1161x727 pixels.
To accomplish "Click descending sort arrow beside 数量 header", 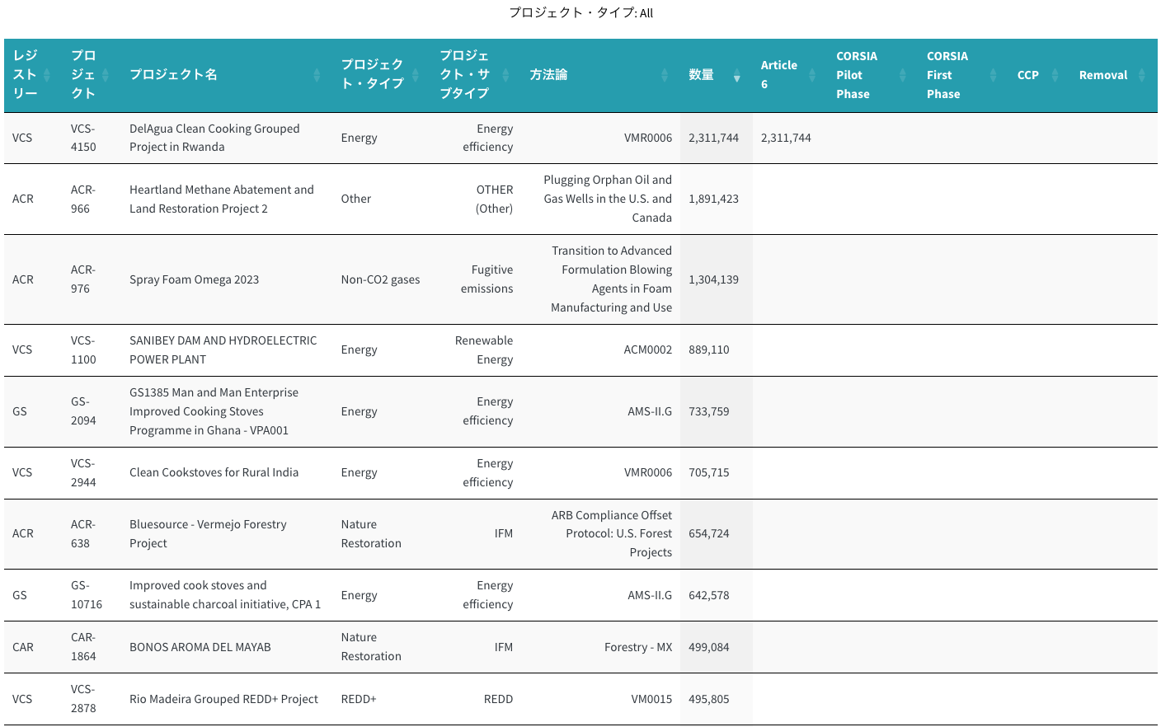I will click(736, 76).
